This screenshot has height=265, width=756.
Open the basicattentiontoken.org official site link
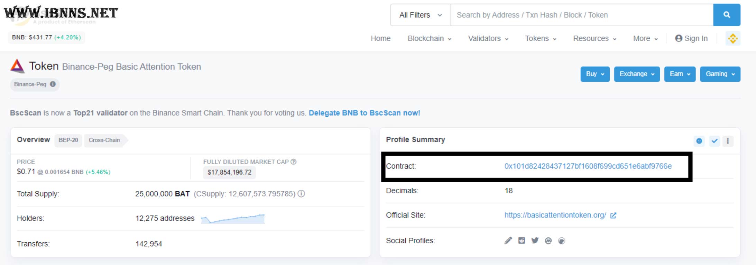coord(555,215)
